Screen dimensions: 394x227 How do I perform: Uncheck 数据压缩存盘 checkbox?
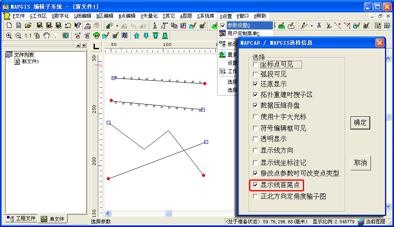[255, 105]
